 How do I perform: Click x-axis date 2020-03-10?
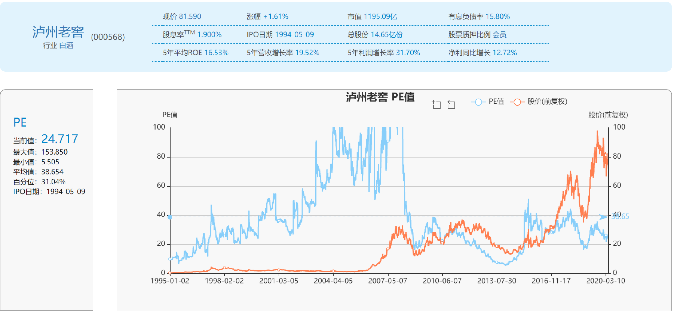606,281
